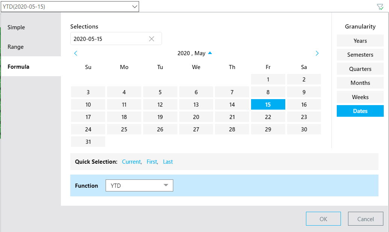This screenshot has width=389, height=232.
Task: Select May 22 in the calendar
Action: [x=268, y=117]
